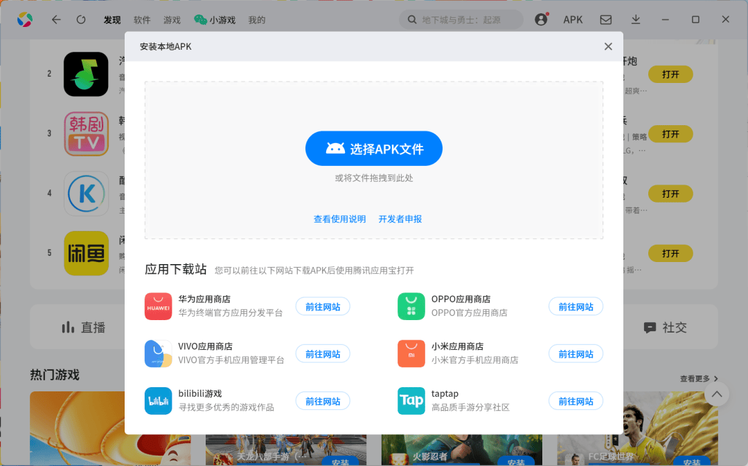Image resolution: width=748 pixels, height=466 pixels.
Task: Click the 打开 button in the row ending 摇…
Action: tap(670, 253)
